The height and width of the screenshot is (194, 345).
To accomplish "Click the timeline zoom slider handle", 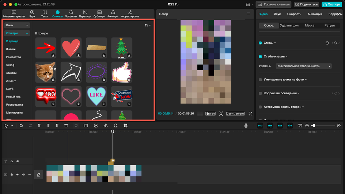I will (x=314, y=126).
